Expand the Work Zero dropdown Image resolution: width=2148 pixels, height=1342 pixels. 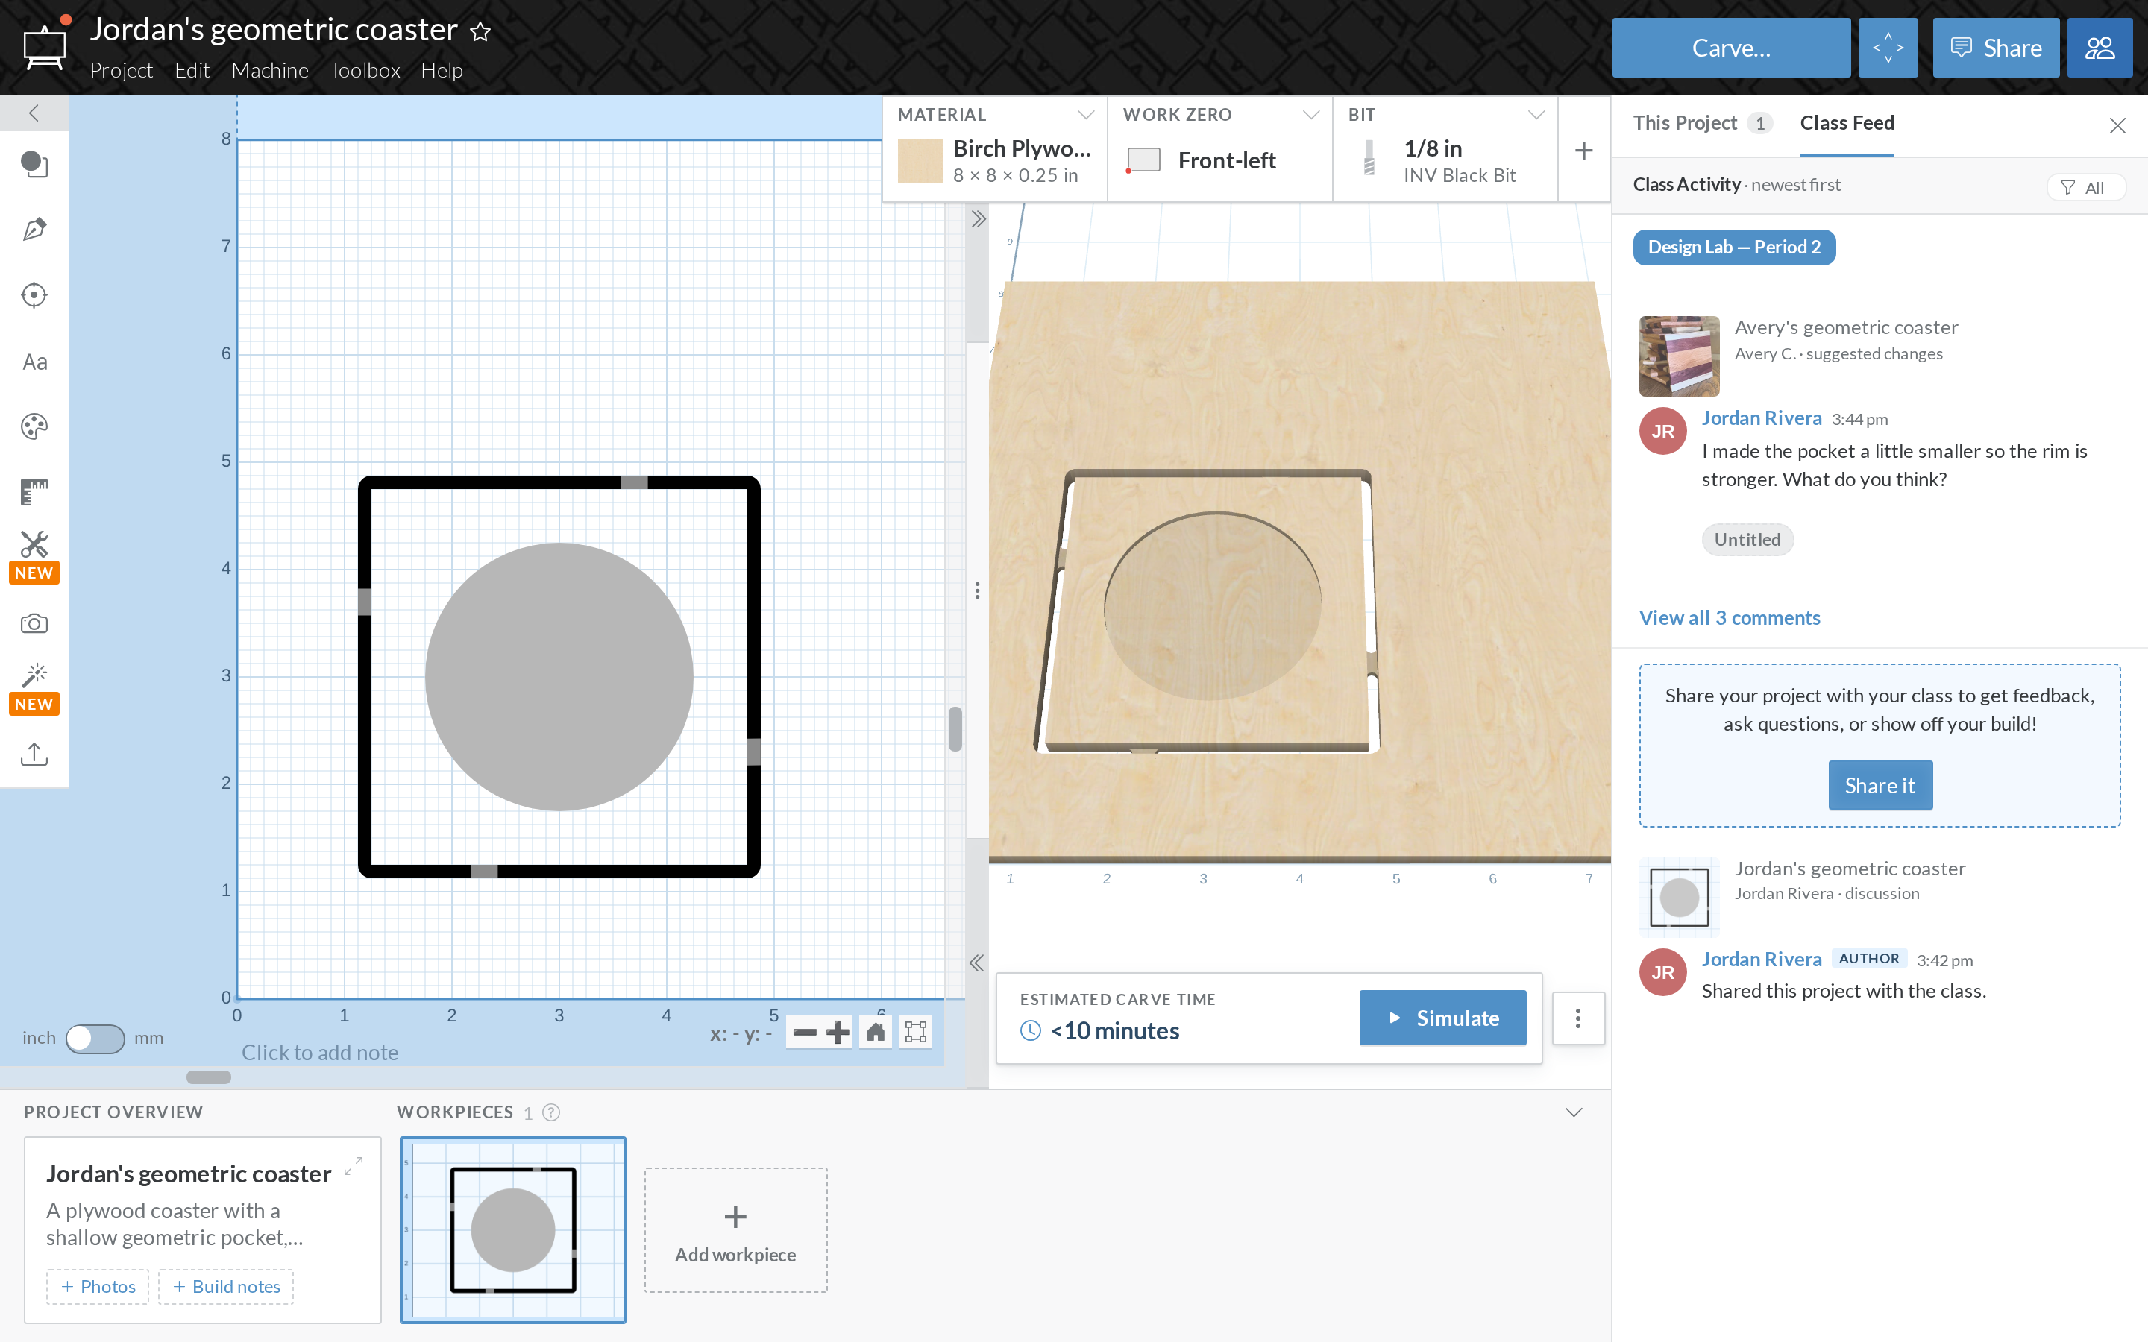click(x=1311, y=115)
